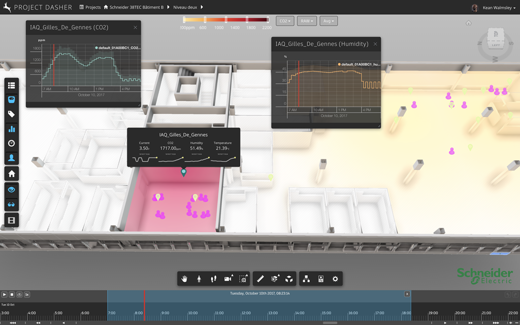Open the Projects breadcrumb menu
Screen dimensions: 520x325
click(90, 8)
